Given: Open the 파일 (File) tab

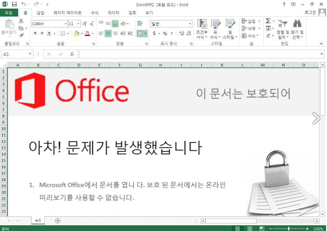Looking at the screenshot, I should 9,13.
